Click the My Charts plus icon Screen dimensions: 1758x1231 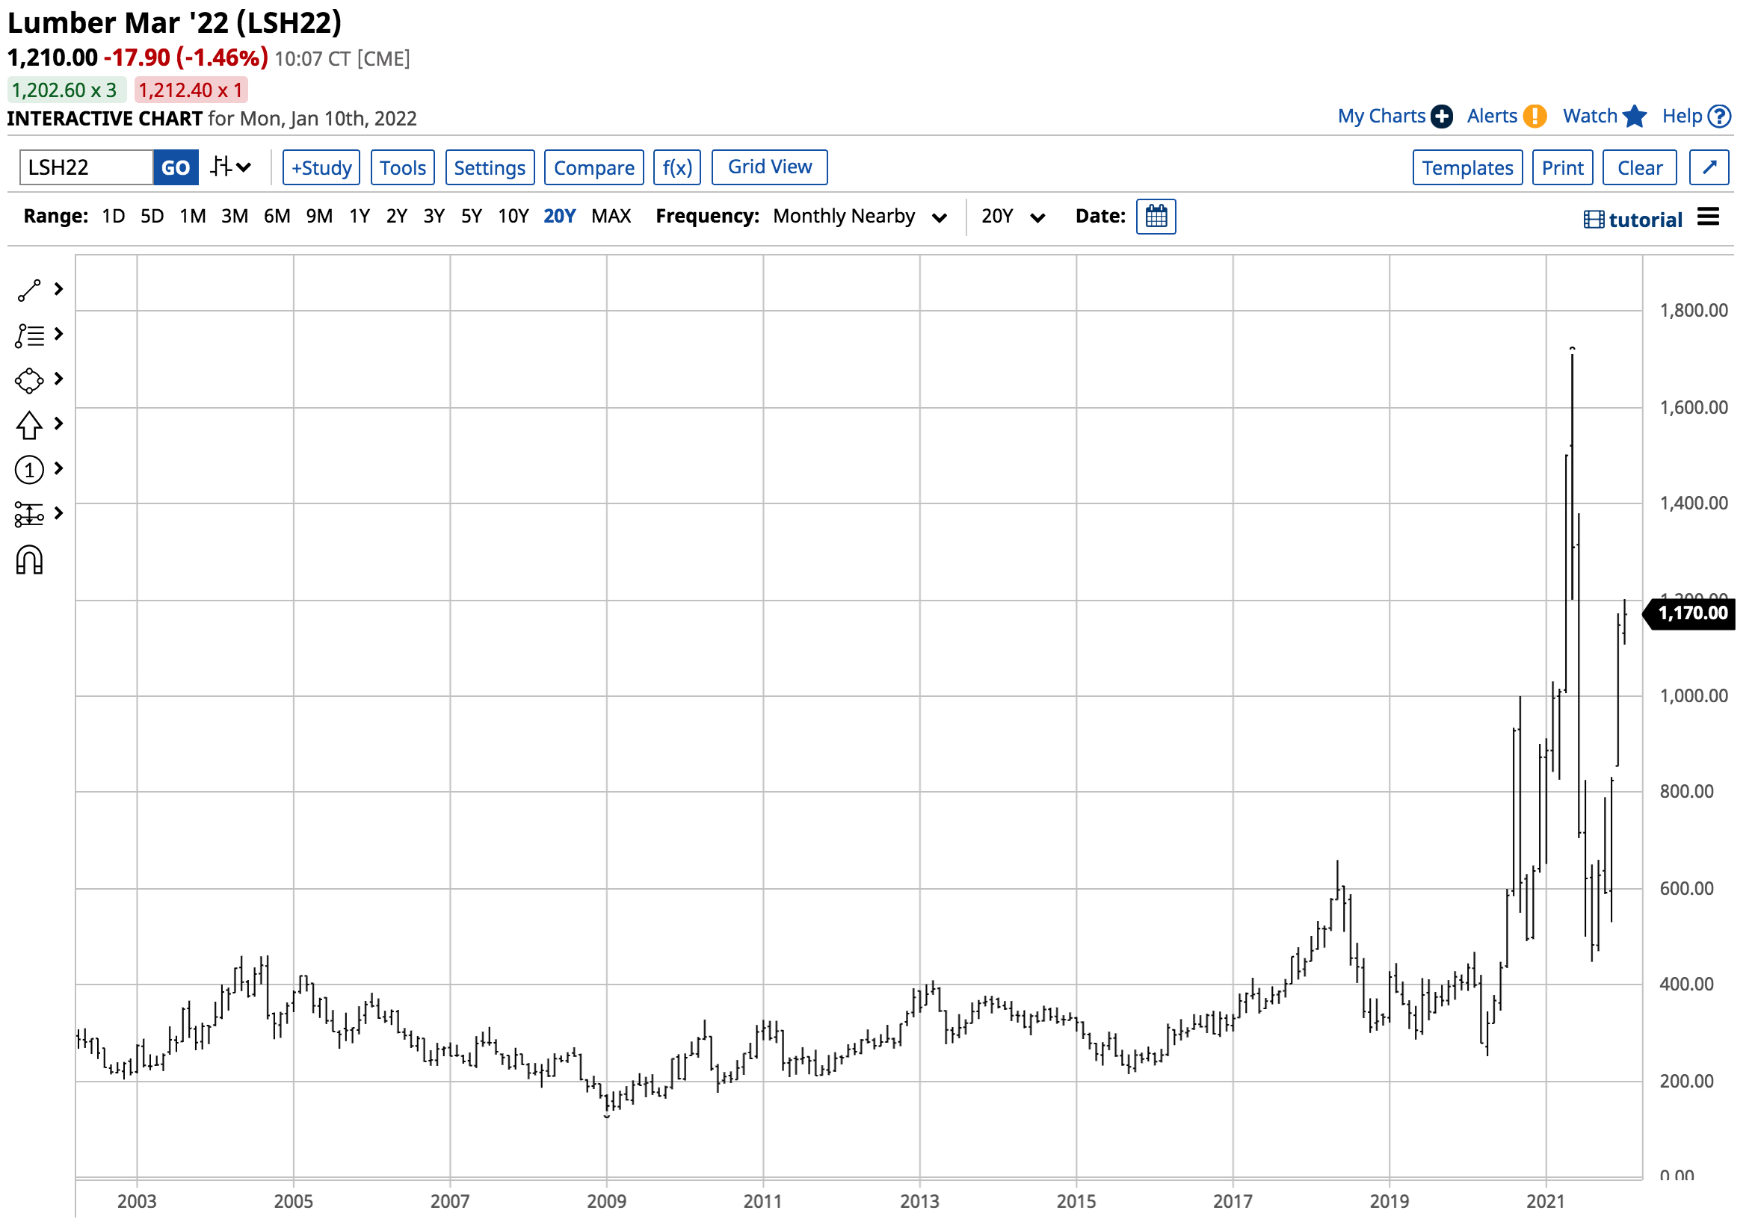pyautogui.click(x=1443, y=116)
